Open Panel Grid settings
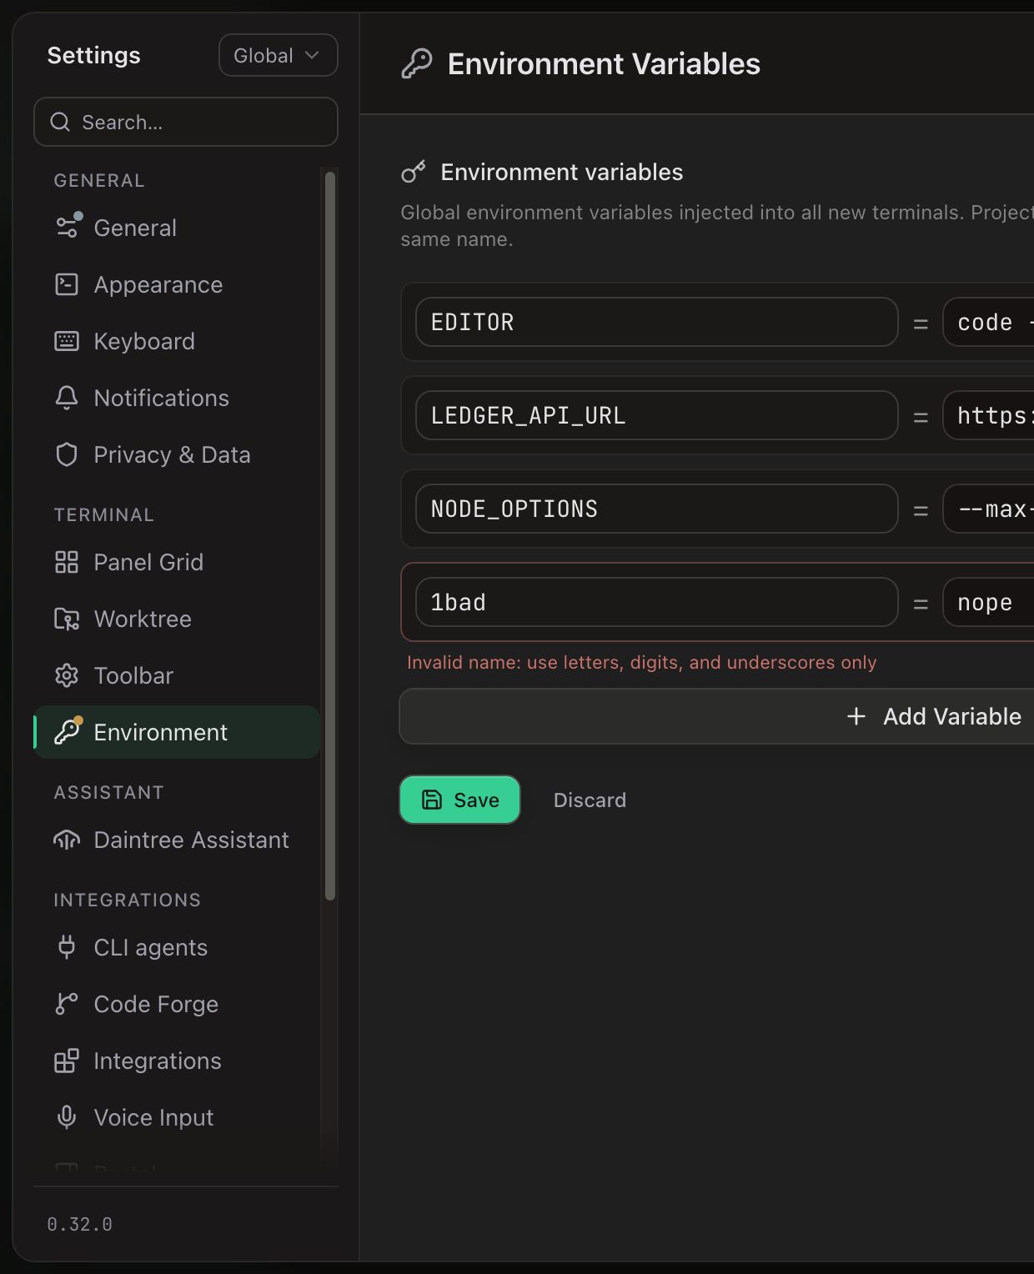Image resolution: width=1034 pixels, height=1274 pixels. pos(177,562)
